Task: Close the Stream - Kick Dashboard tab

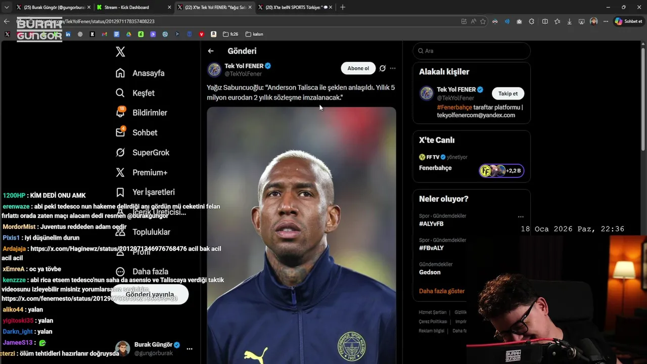Action: [x=169, y=7]
